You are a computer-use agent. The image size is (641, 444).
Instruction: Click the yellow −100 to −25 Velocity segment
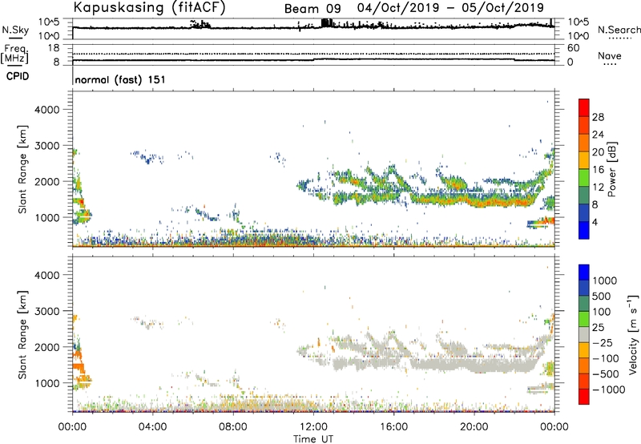click(x=584, y=350)
